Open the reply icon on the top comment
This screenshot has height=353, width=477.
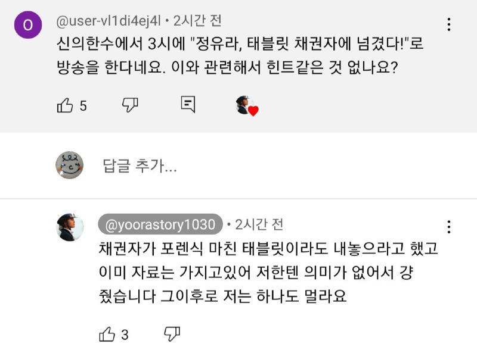pos(188,105)
